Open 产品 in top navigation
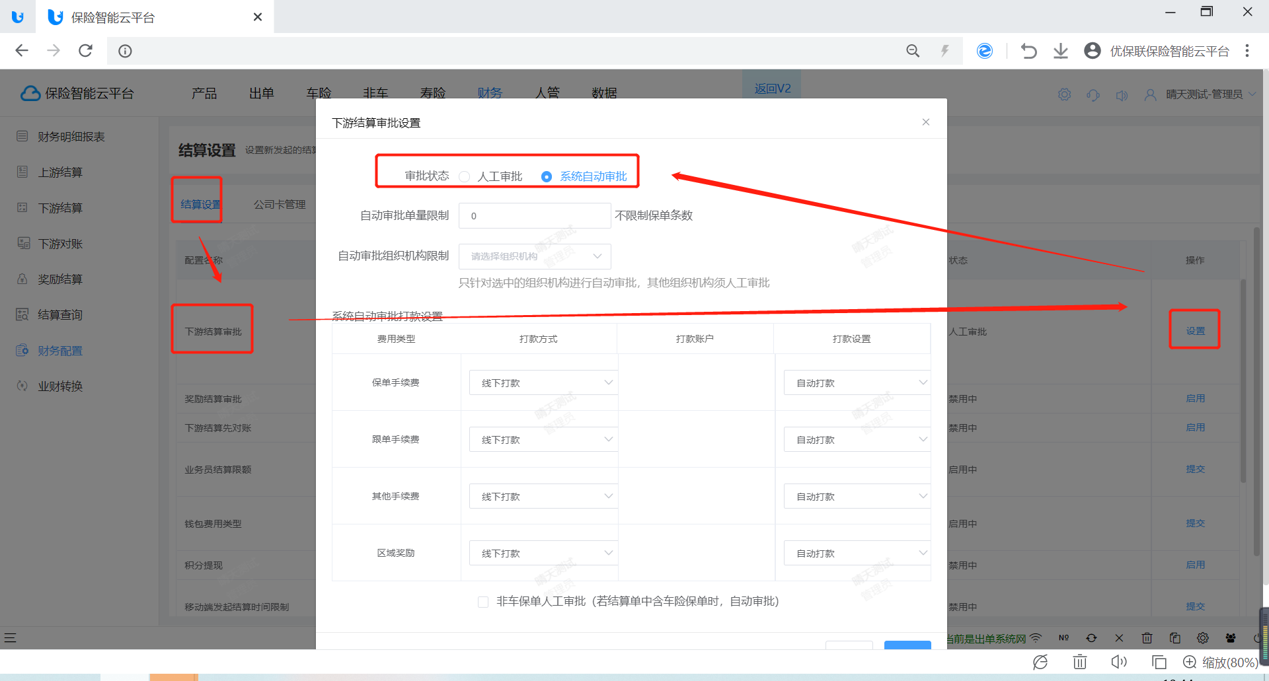 [x=204, y=93]
